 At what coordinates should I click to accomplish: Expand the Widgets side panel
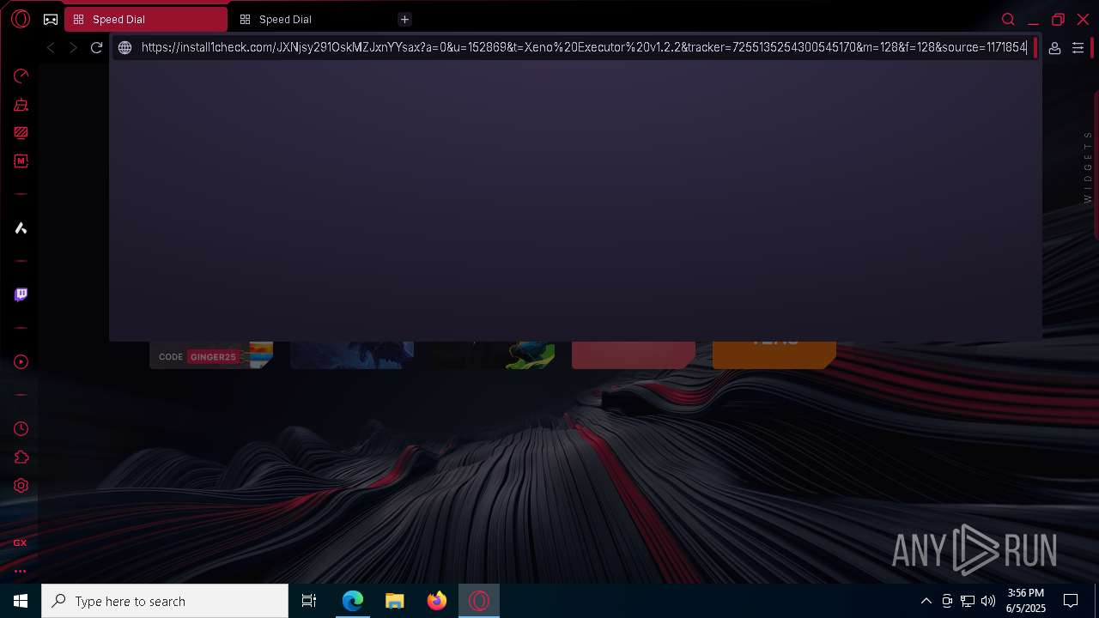click(1088, 167)
